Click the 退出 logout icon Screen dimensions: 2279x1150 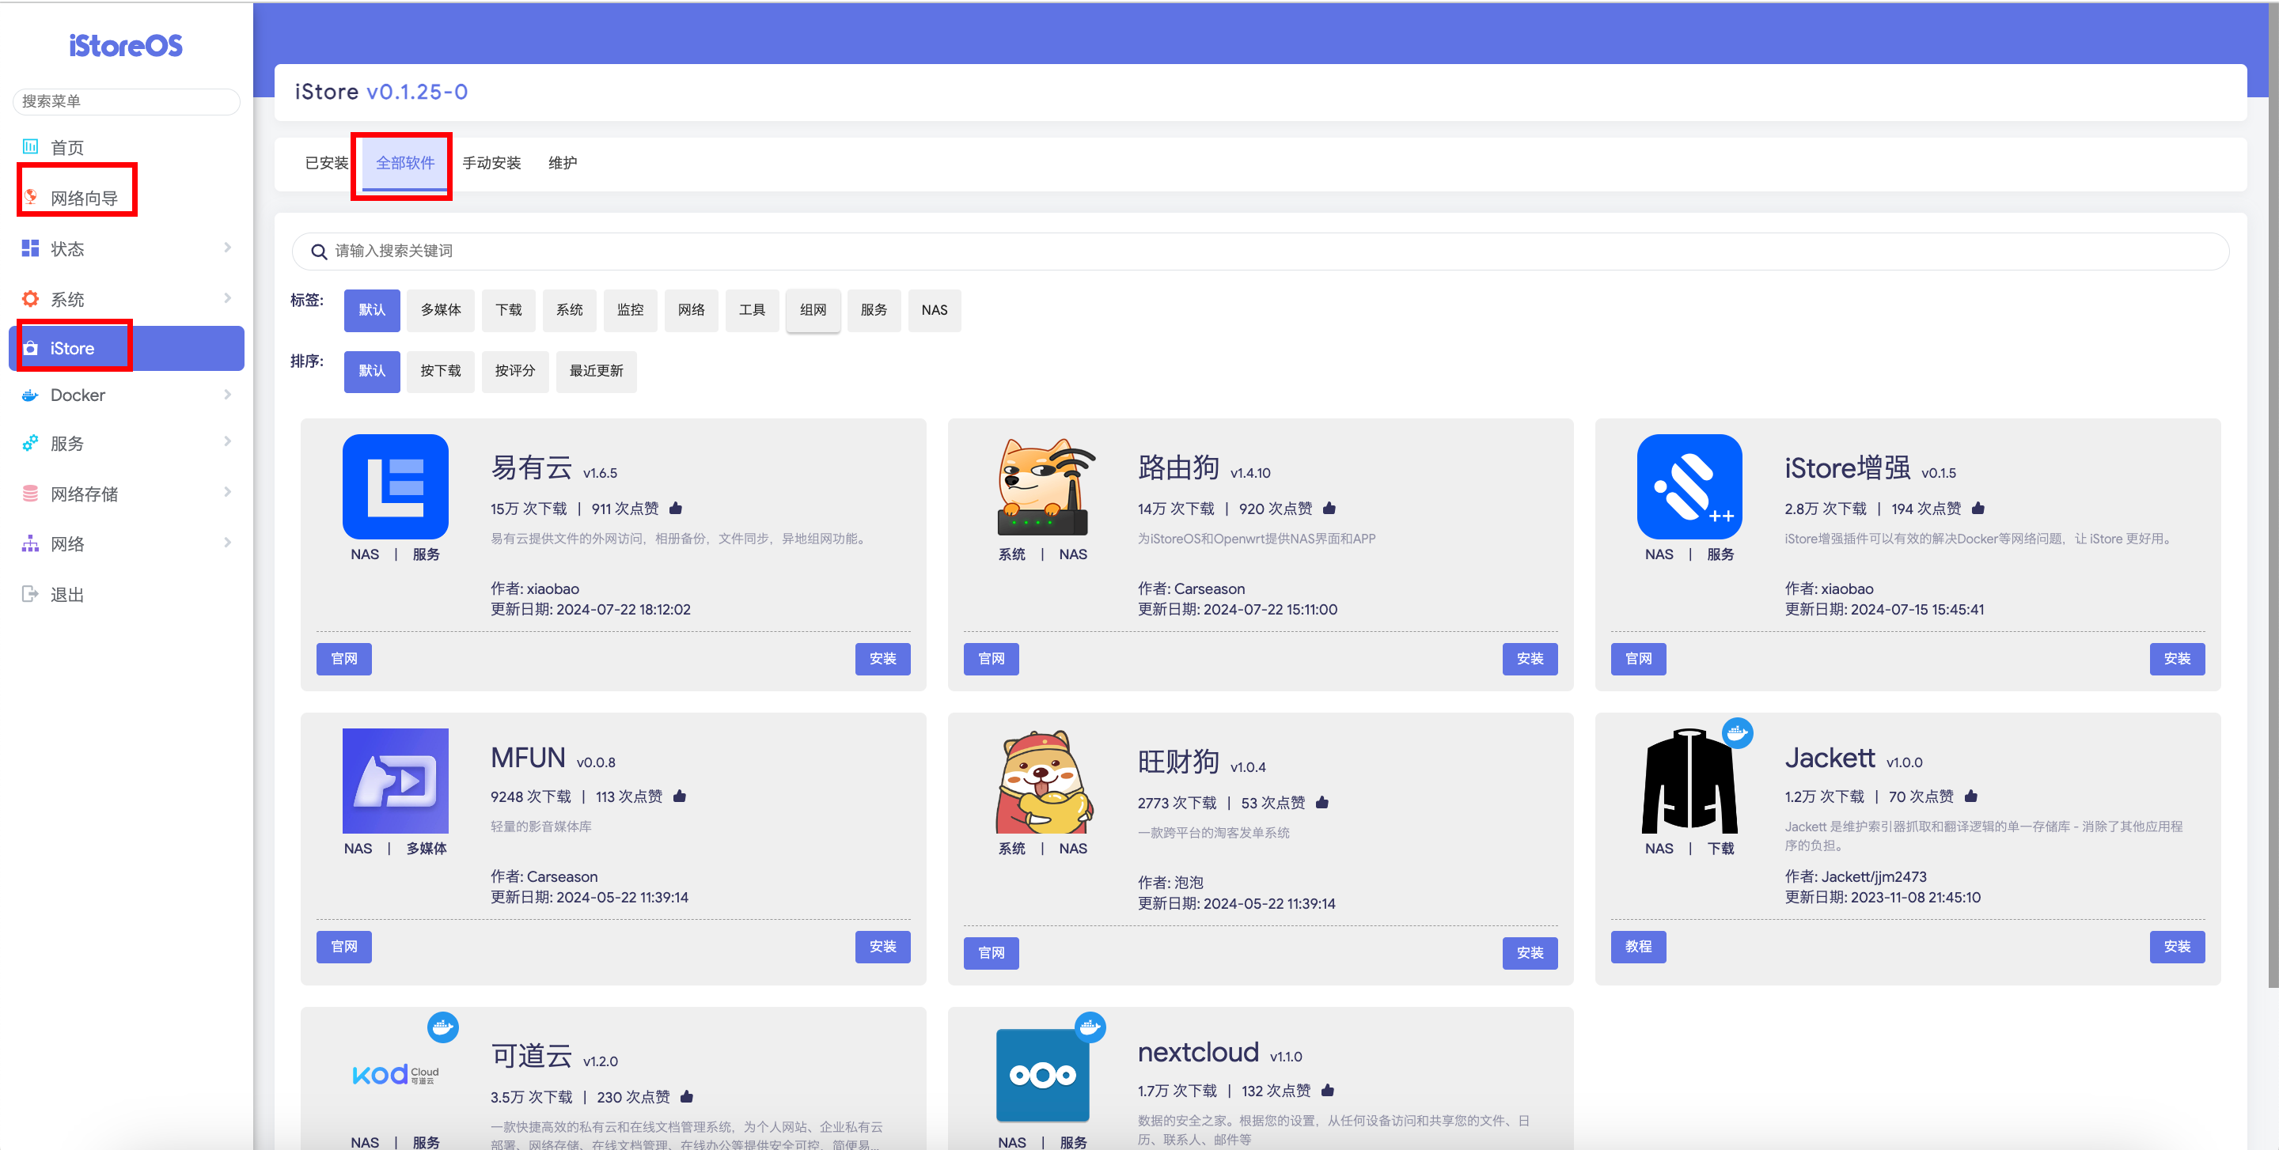pos(30,594)
